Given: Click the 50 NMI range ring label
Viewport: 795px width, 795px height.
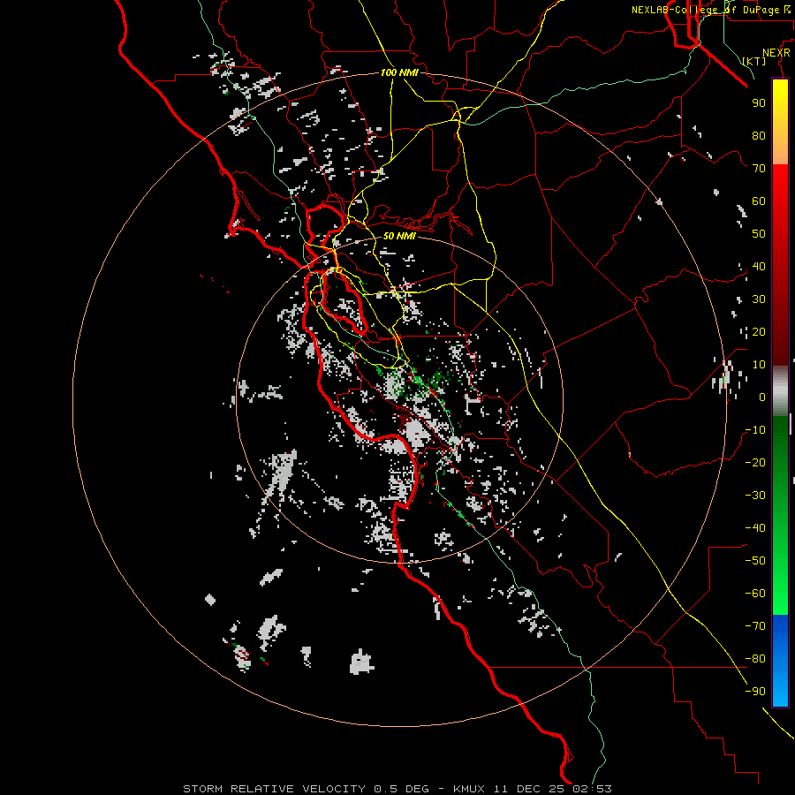Looking at the screenshot, I should tap(399, 236).
